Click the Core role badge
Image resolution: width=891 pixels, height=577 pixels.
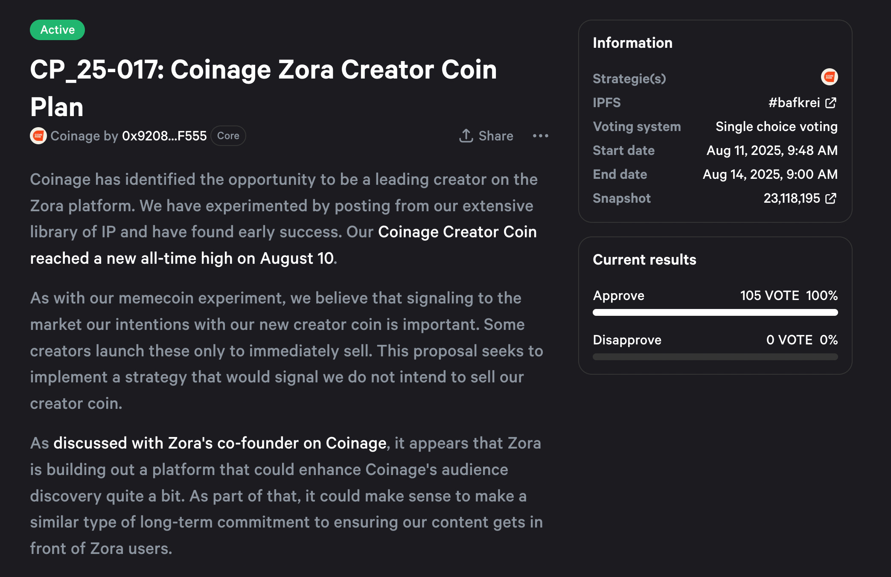(x=228, y=136)
